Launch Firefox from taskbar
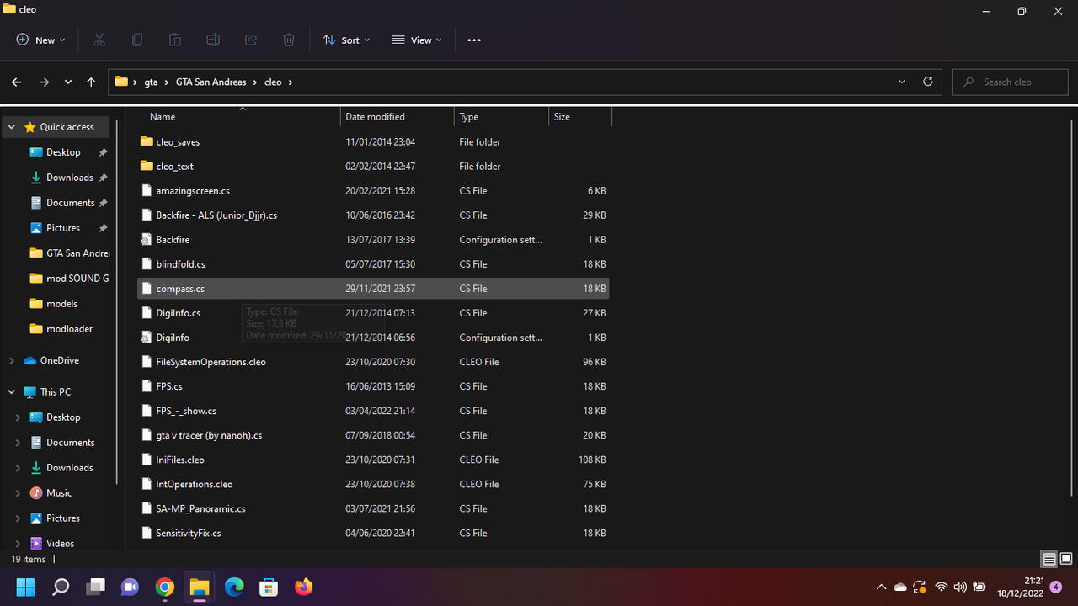The image size is (1078, 606). pos(304,587)
